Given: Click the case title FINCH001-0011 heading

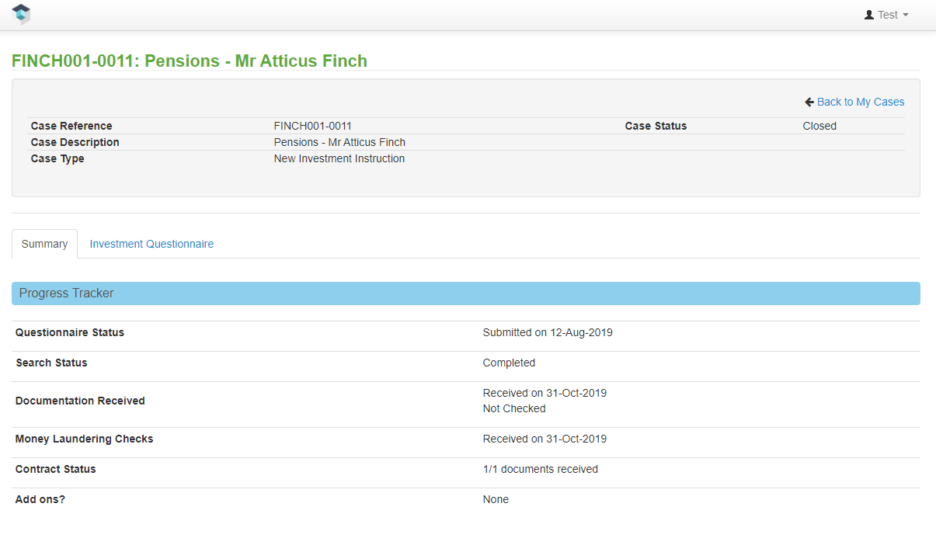Looking at the screenshot, I should click(x=189, y=61).
